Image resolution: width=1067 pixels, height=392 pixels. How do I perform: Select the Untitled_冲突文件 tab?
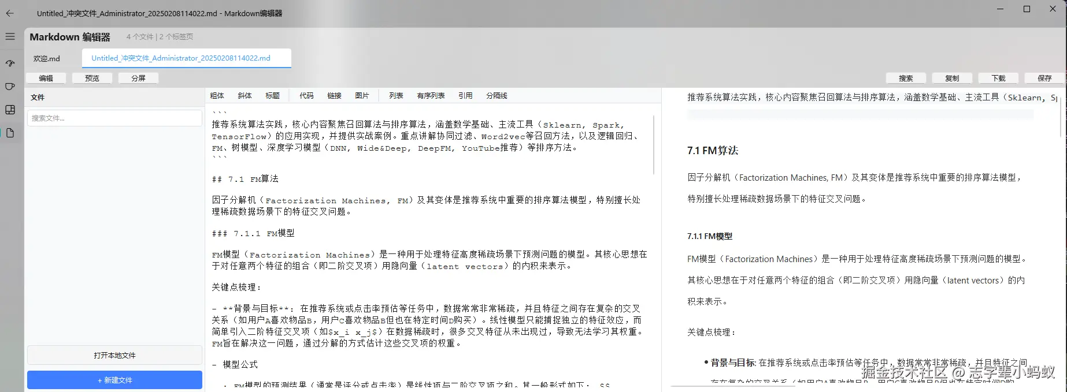pos(186,58)
